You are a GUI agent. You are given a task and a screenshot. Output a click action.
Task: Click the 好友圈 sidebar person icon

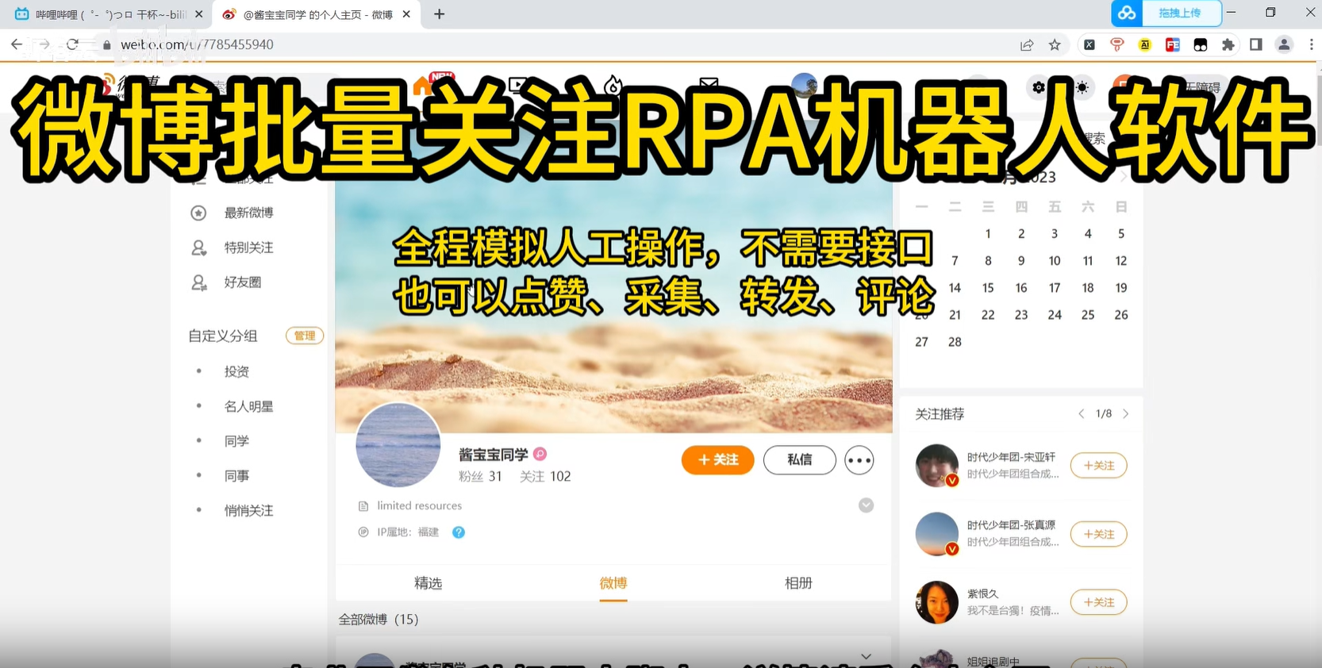point(199,282)
